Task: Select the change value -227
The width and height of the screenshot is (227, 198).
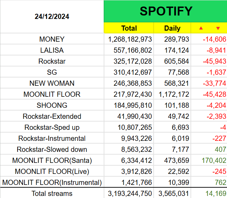Action: [x=209, y=138]
